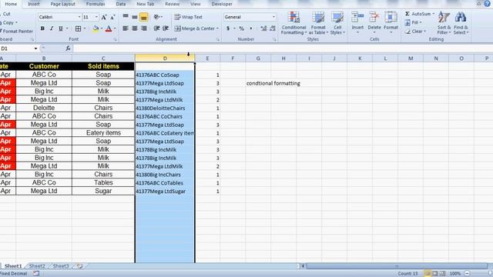Click the Orientation icon
Screen dimensions: 493x277
pyautogui.click(x=157, y=17)
